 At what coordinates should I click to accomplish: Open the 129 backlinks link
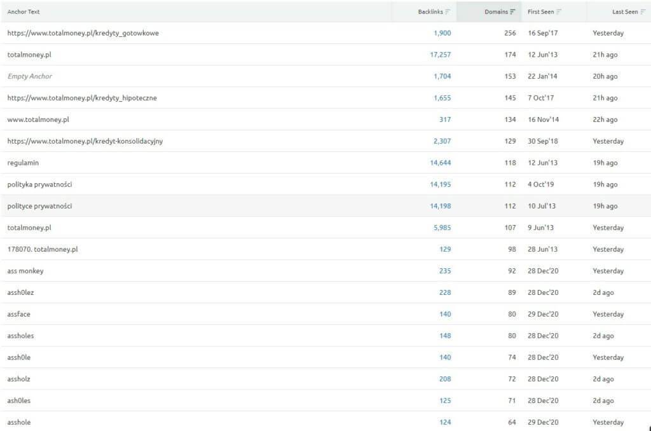coord(444,249)
